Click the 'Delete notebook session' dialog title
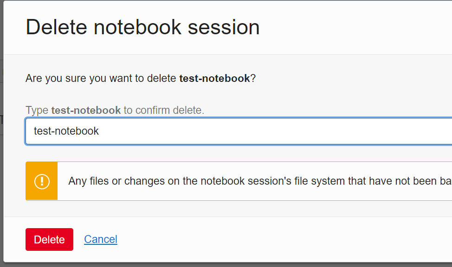This screenshot has width=452, height=267. 142,27
